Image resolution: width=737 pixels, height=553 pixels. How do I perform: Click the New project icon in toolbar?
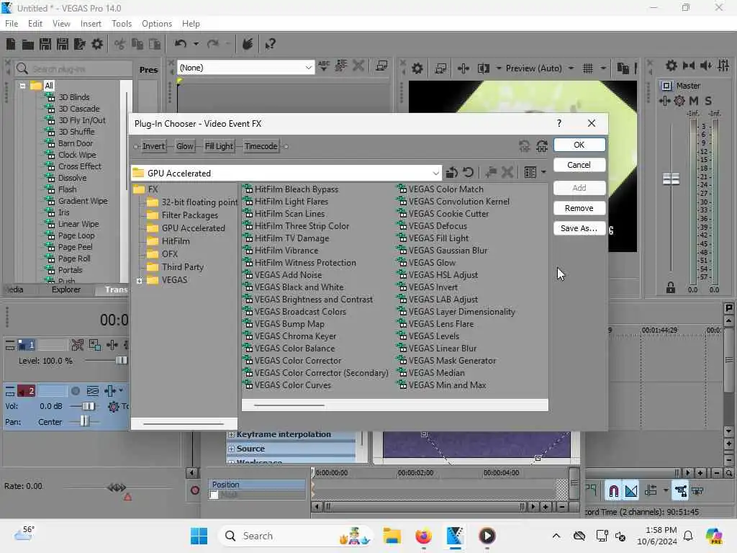point(11,44)
